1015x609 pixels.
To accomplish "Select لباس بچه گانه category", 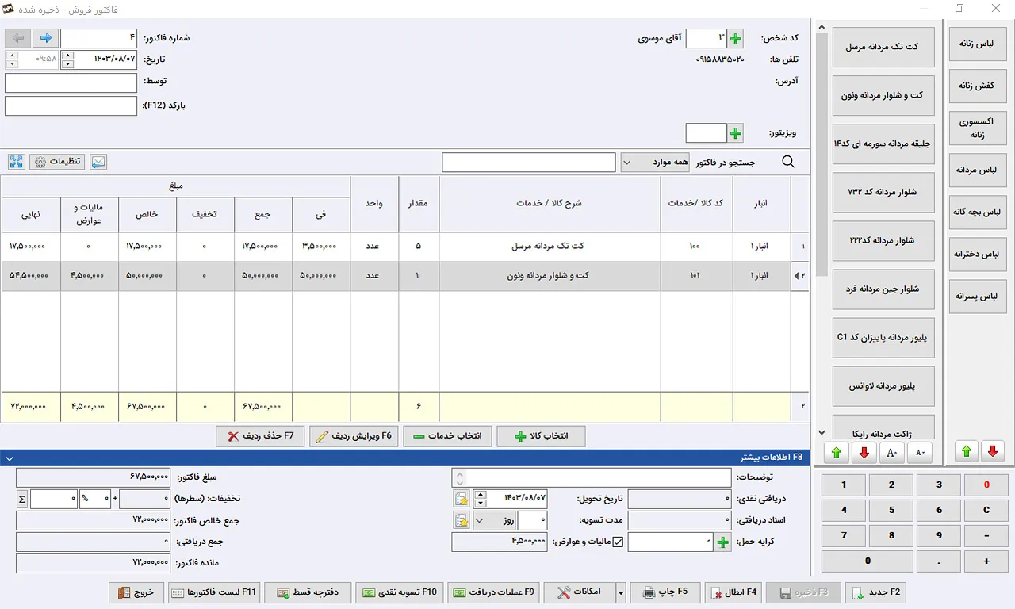I will tap(978, 212).
